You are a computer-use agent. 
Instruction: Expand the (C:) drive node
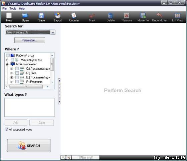click(x=12, y=69)
